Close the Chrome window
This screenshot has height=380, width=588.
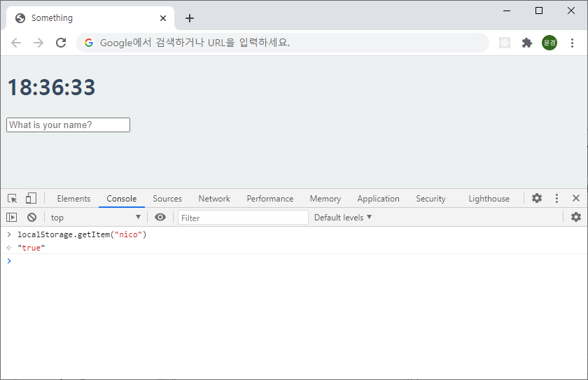point(570,10)
